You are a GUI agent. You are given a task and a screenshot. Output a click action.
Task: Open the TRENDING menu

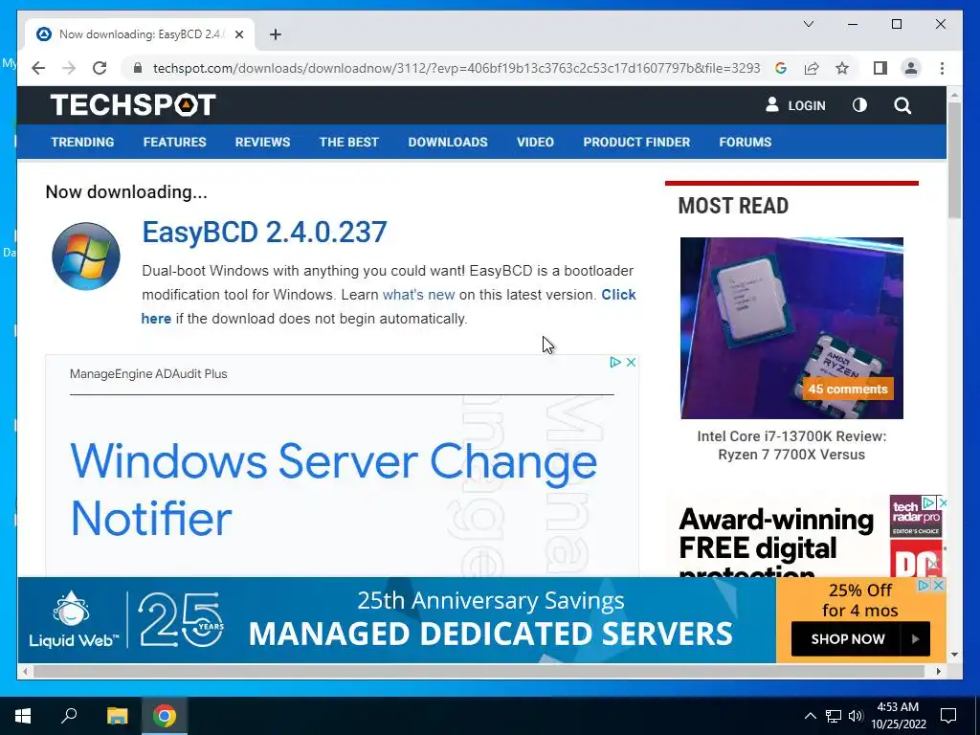point(82,142)
